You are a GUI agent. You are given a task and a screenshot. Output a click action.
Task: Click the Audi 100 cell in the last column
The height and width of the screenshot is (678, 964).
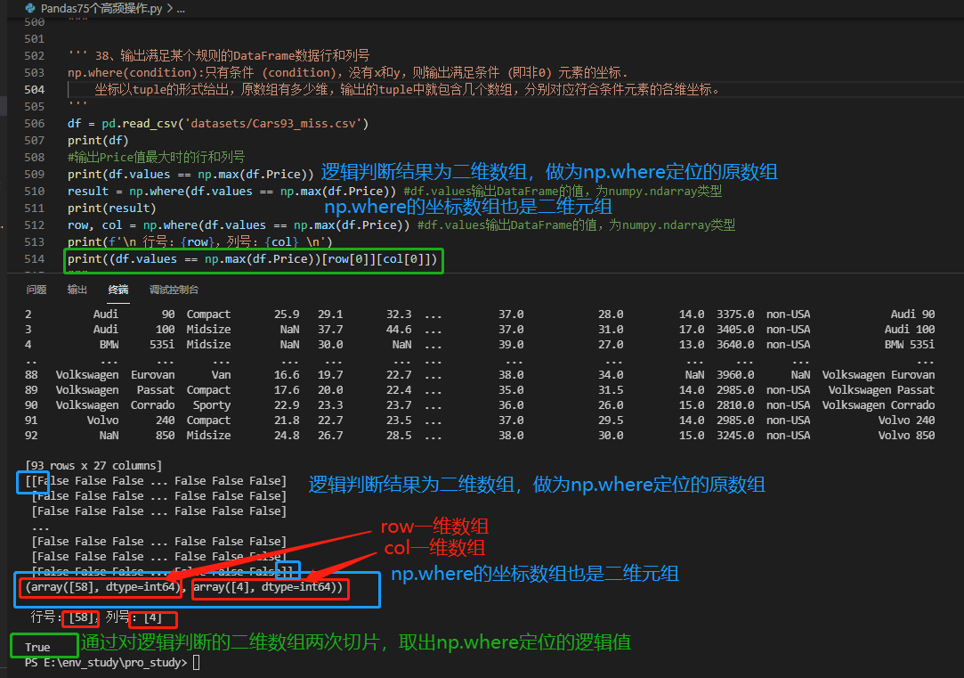pos(910,329)
